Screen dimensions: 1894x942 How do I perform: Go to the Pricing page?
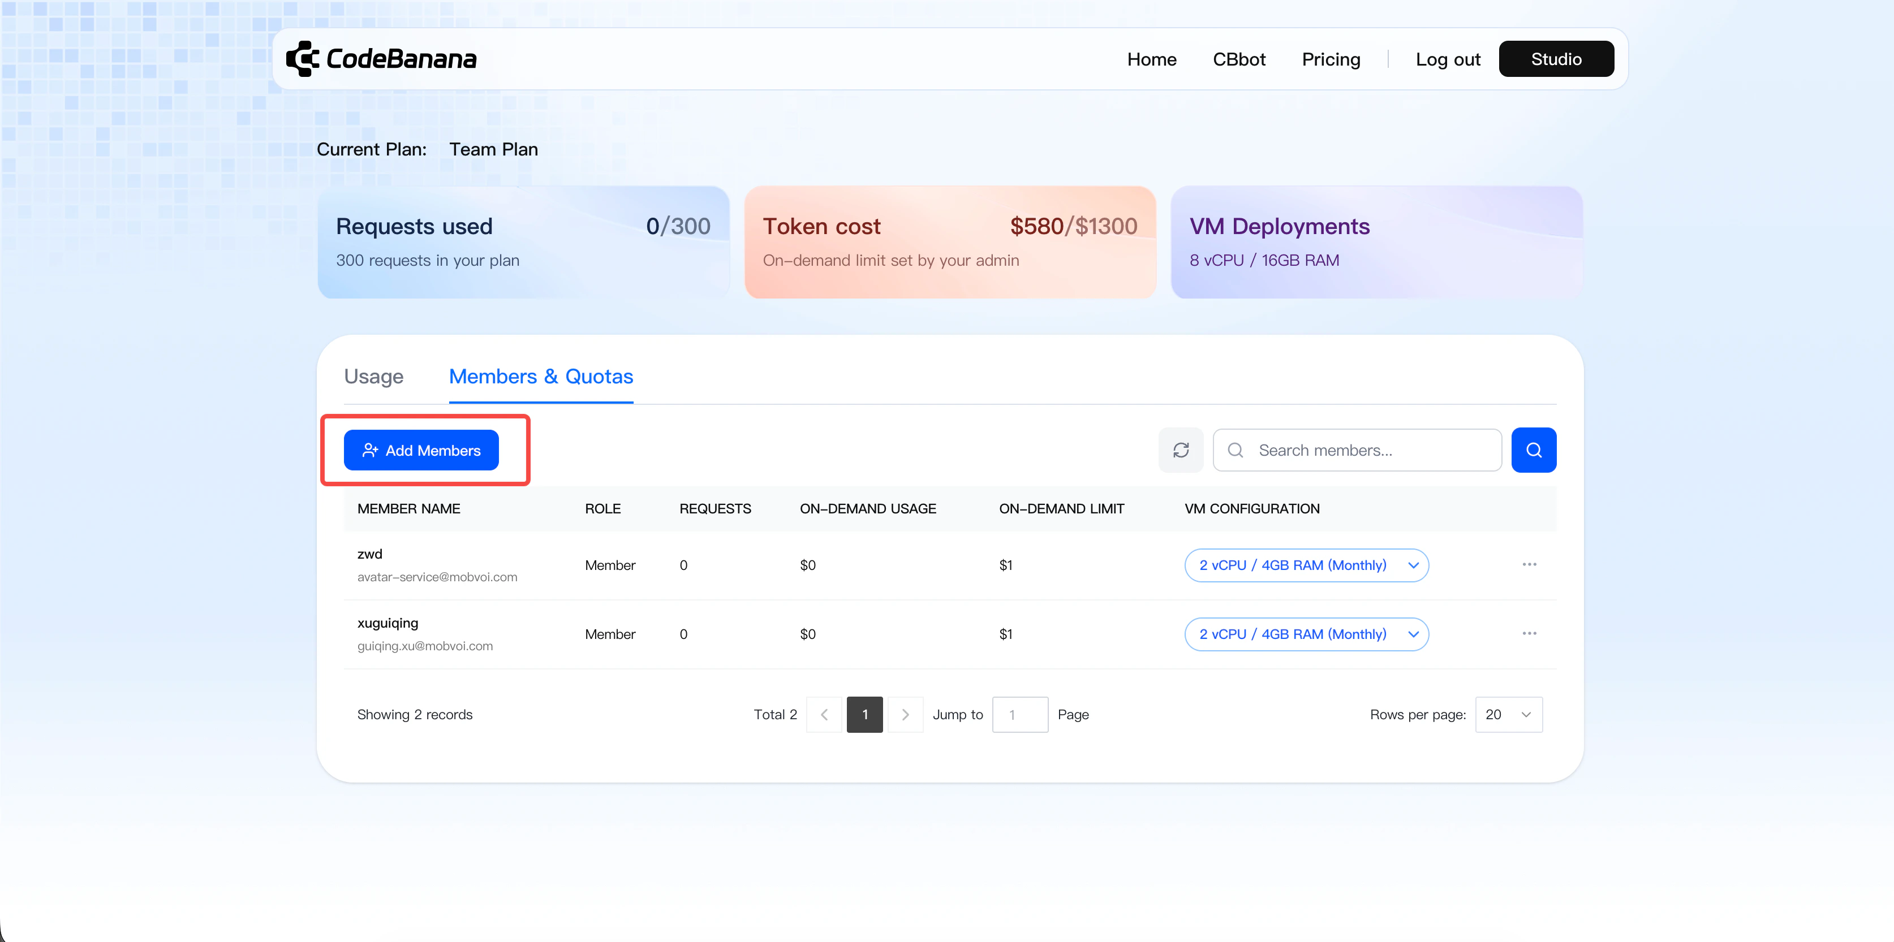pos(1331,59)
